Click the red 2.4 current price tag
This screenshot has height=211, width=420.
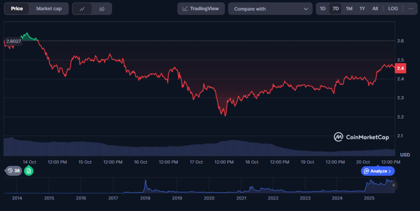click(400, 68)
